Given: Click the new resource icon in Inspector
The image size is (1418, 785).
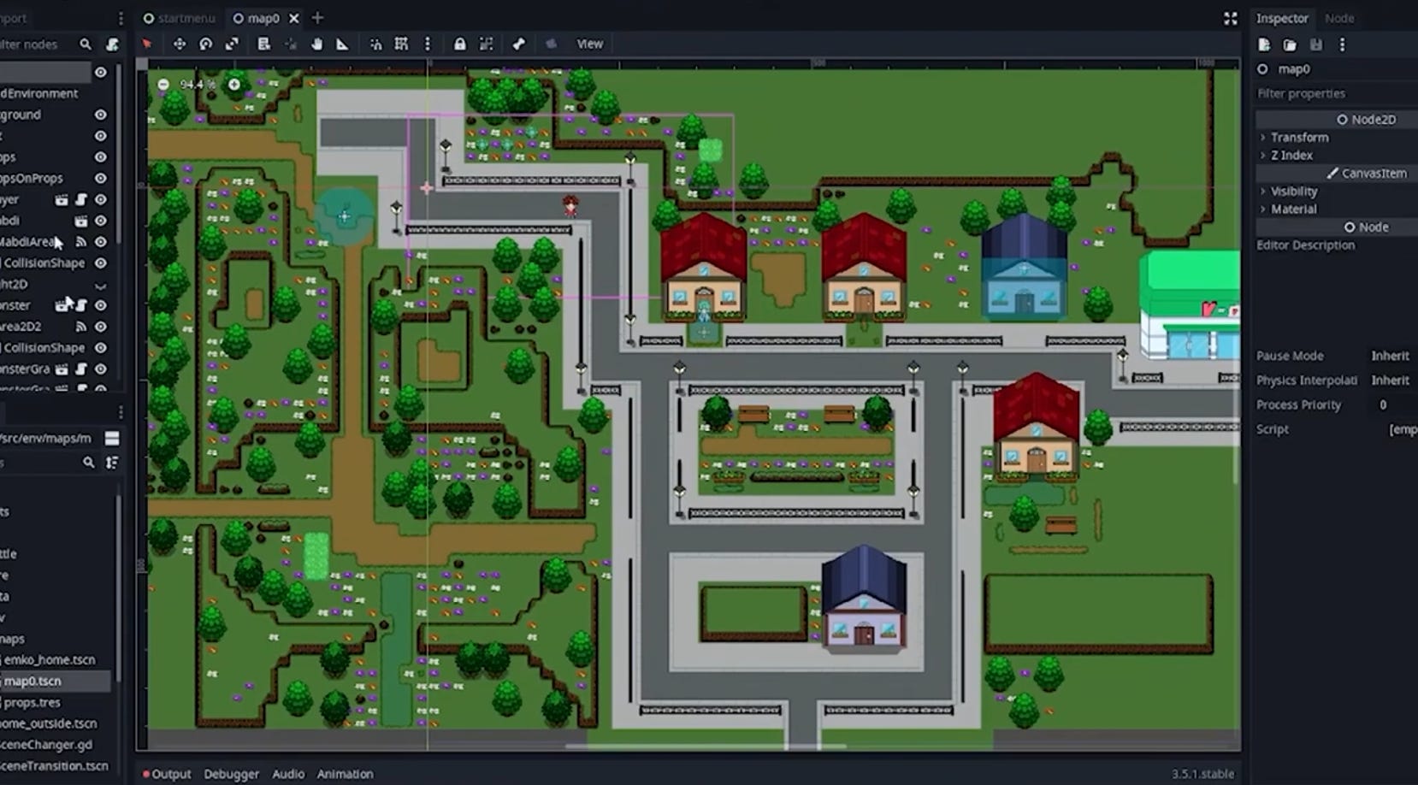Looking at the screenshot, I should pyautogui.click(x=1264, y=44).
